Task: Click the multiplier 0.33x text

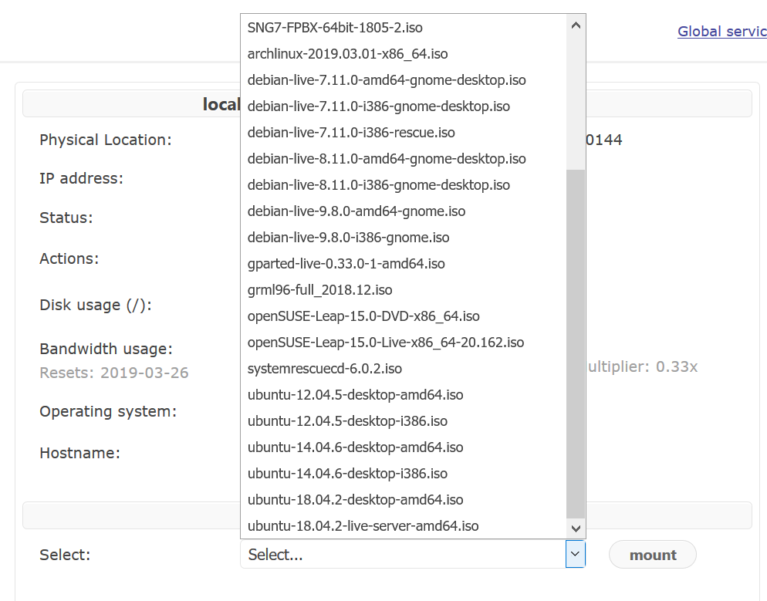Action: tap(642, 366)
